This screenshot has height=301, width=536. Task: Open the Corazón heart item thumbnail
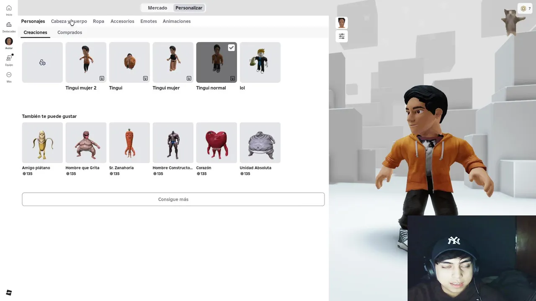tap(216, 143)
